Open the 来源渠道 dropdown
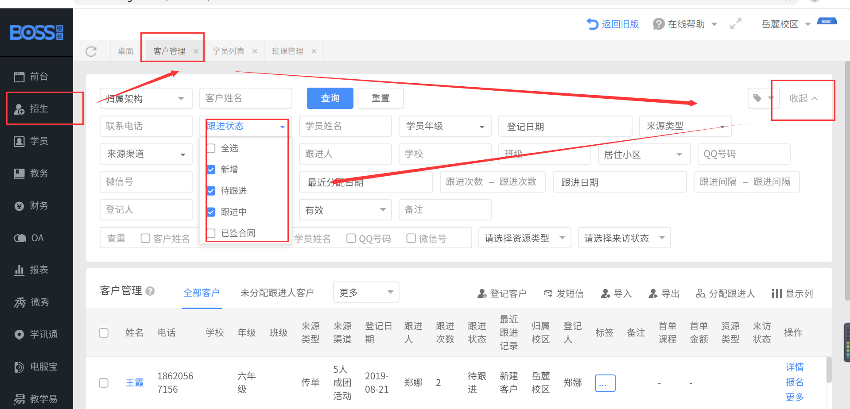Screen dimensions: 850x409 pos(146,154)
